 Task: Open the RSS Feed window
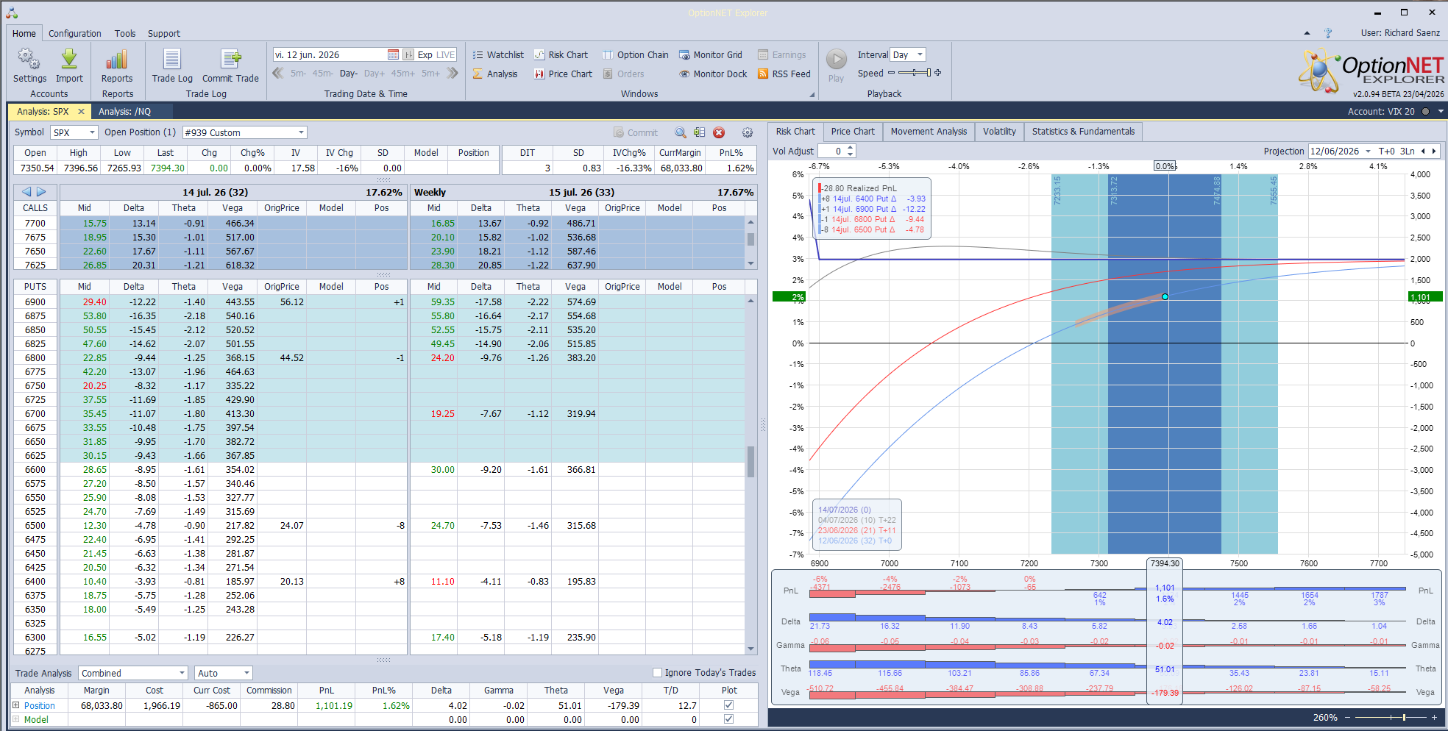pos(784,74)
